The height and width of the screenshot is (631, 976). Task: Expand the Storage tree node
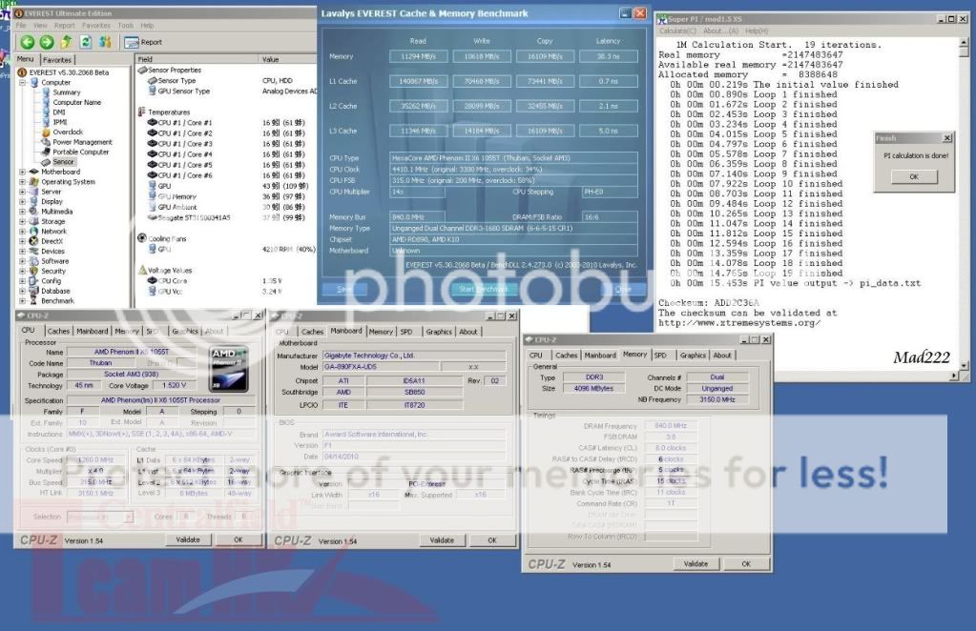point(23,221)
